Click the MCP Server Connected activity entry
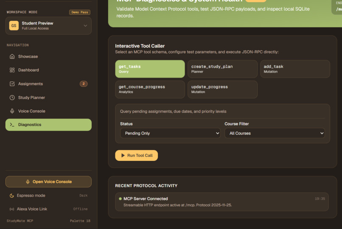The height and width of the screenshot is (229, 342). [x=222, y=202]
